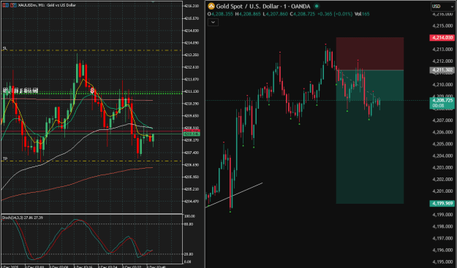The image size is (457, 268).
Task: Click the 4,203.000 price axis label
Action: [442, 168]
